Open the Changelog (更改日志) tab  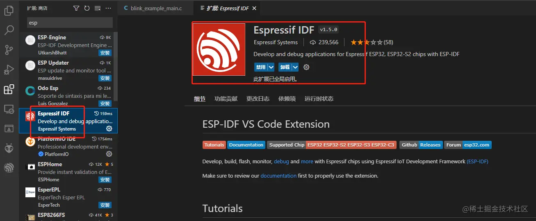coord(258,99)
